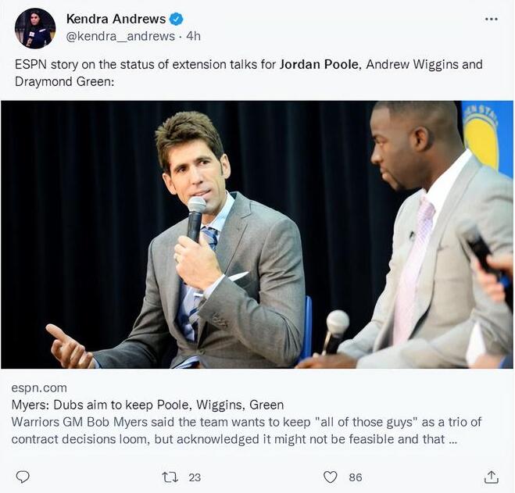
Task: Open the @kendra__andrews handle
Action: point(120,36)
